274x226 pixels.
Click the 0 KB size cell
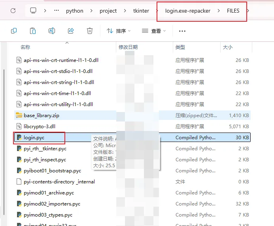pos(244,182)
